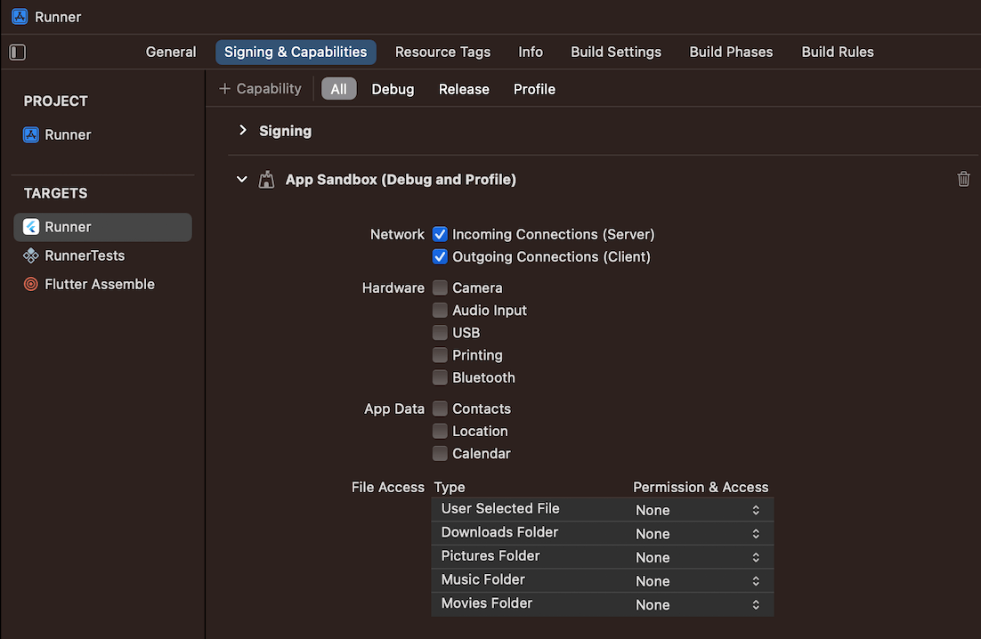Open Music Folder permission dropdown

[698, 581]
